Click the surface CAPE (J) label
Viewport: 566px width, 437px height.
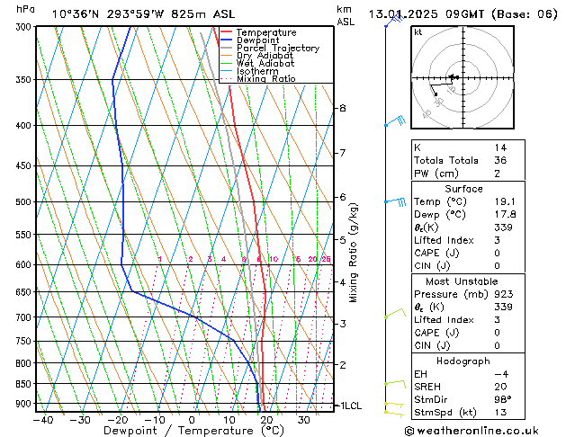pos(436,253)
